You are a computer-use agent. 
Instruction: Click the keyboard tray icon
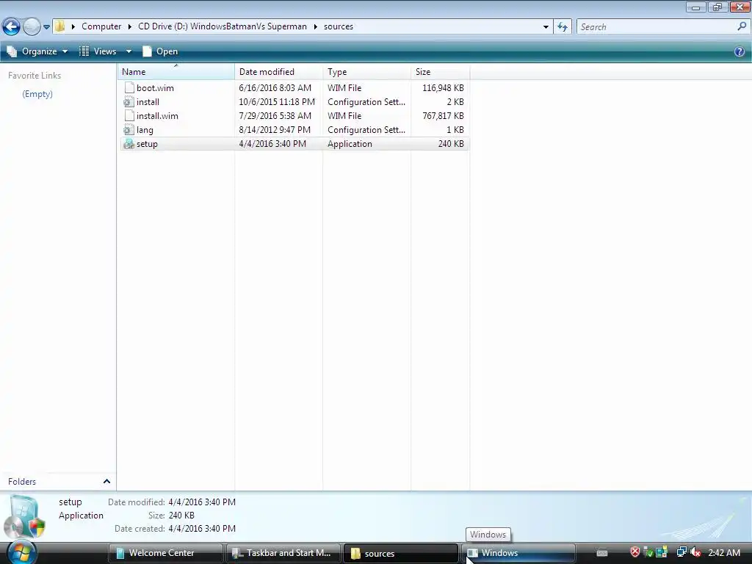point(602,553)
